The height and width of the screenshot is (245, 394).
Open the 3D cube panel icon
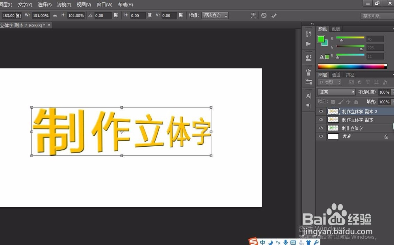[309, 58]
